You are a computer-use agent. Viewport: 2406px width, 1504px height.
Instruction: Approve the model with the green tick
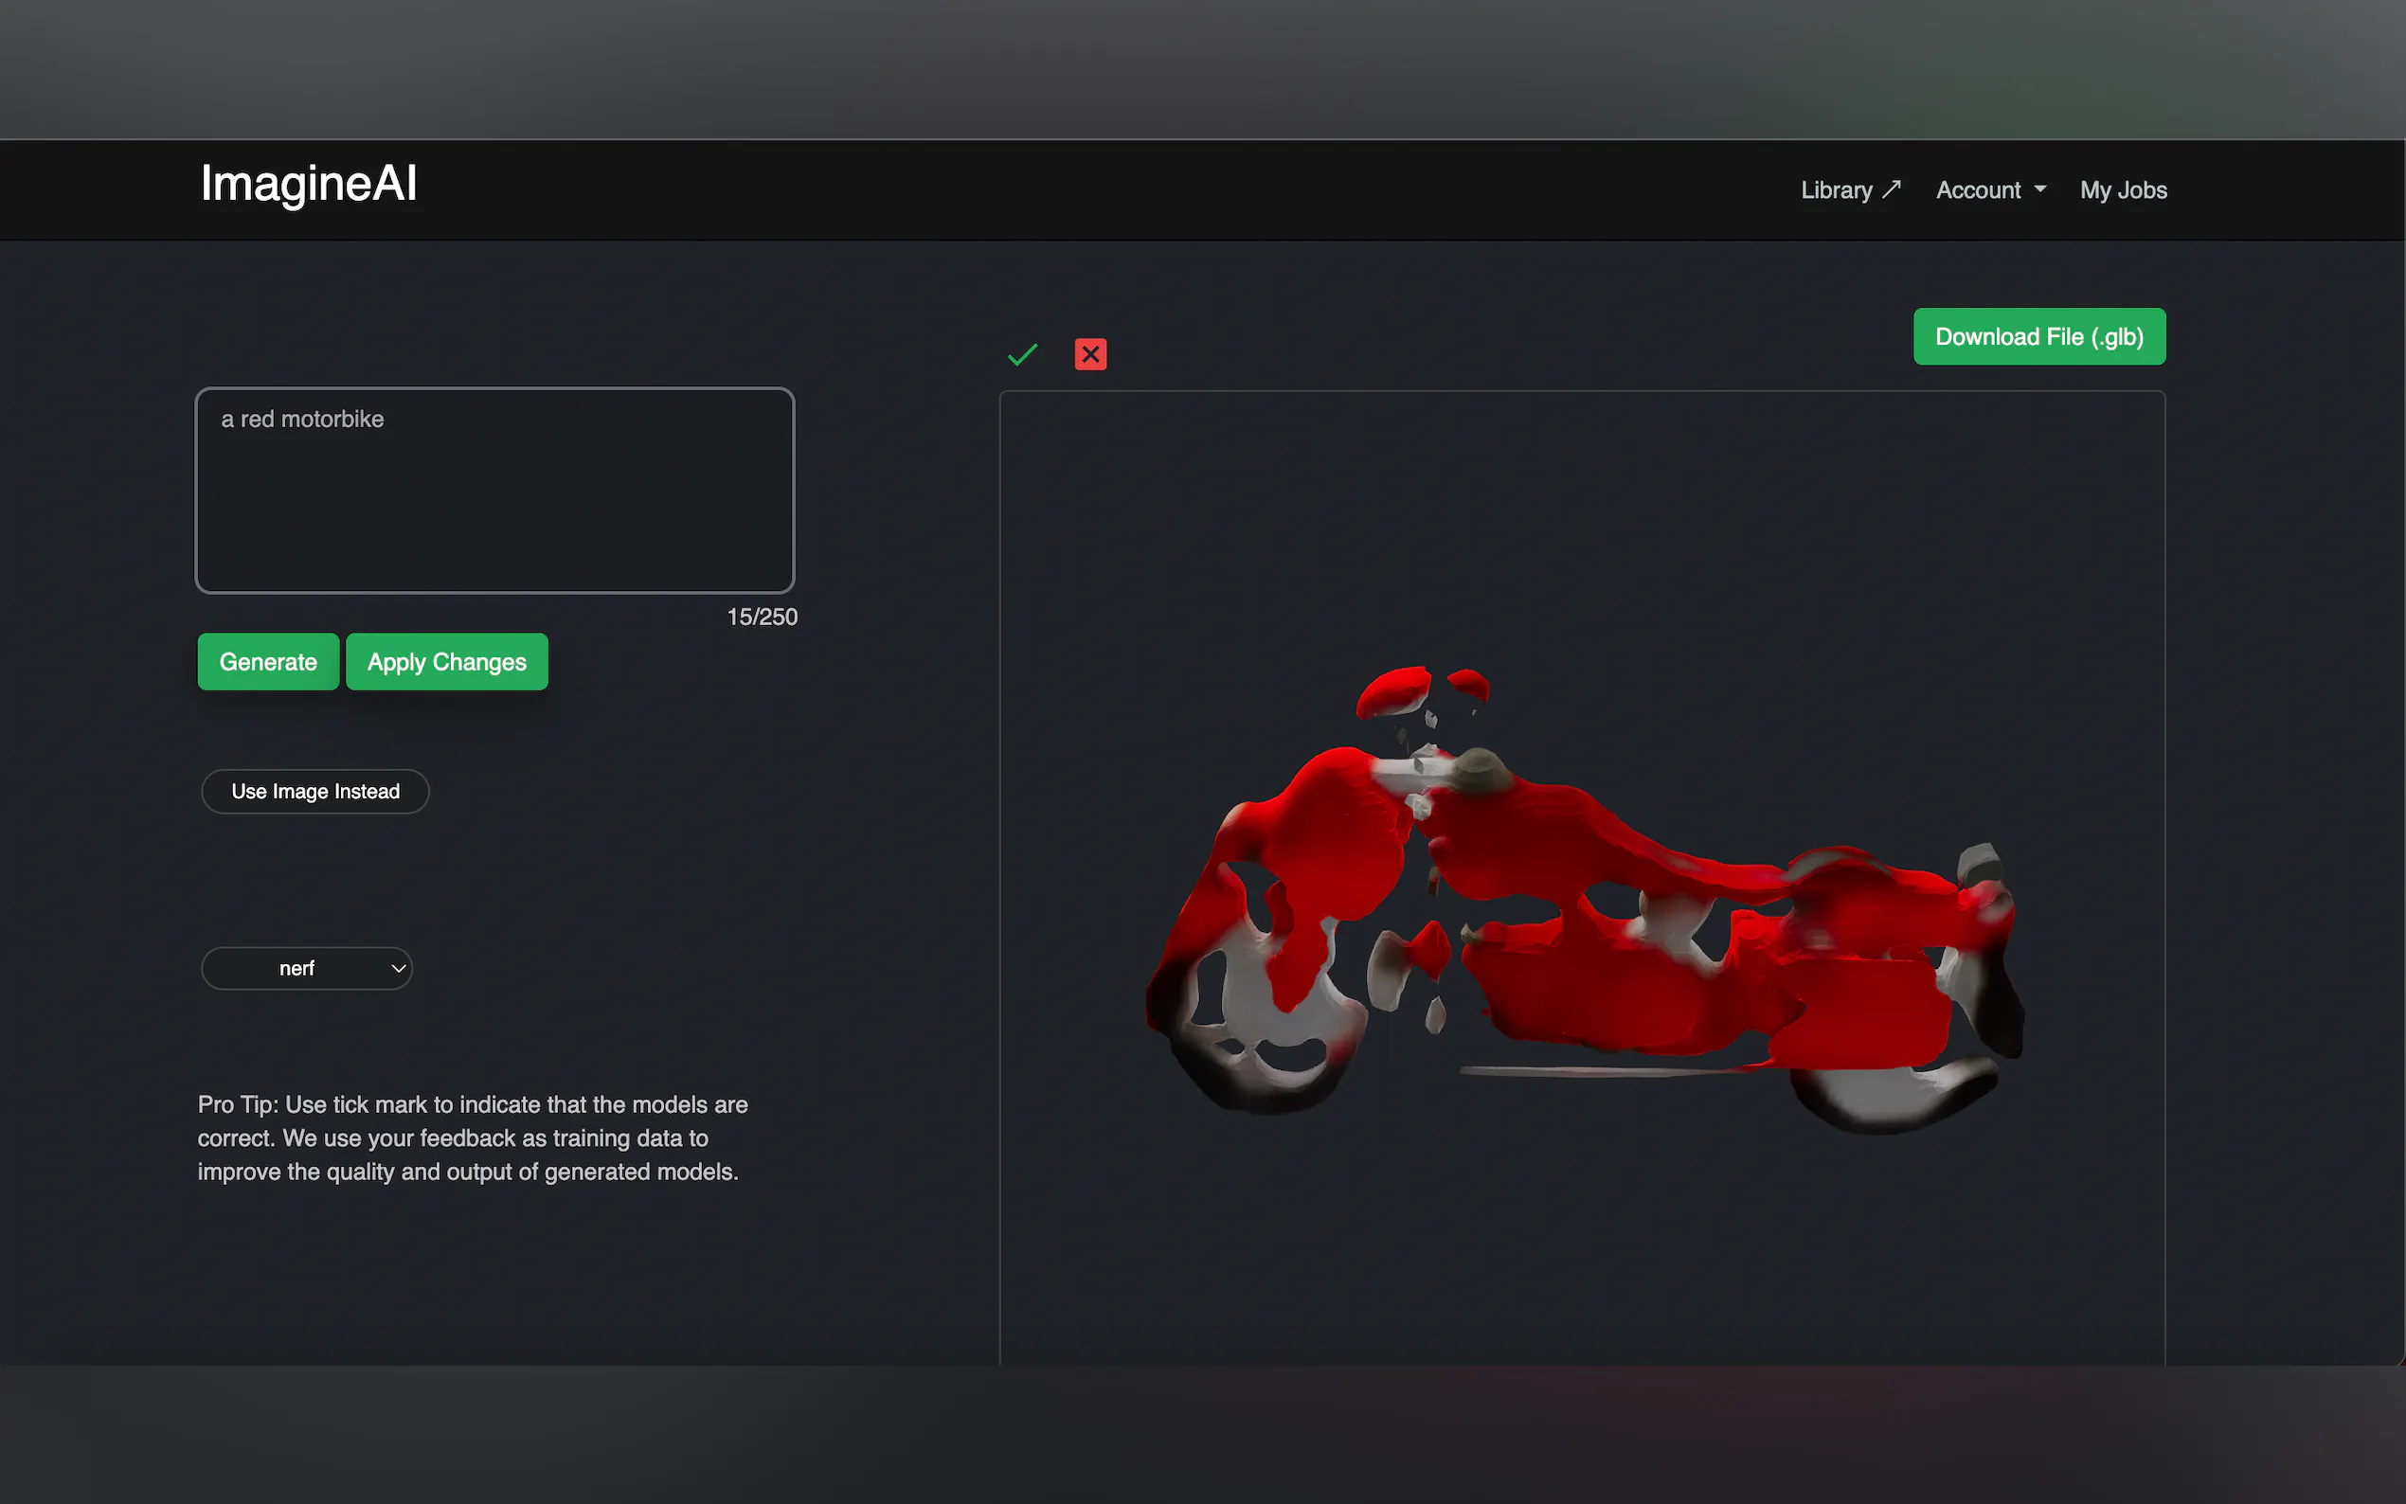1022,354
